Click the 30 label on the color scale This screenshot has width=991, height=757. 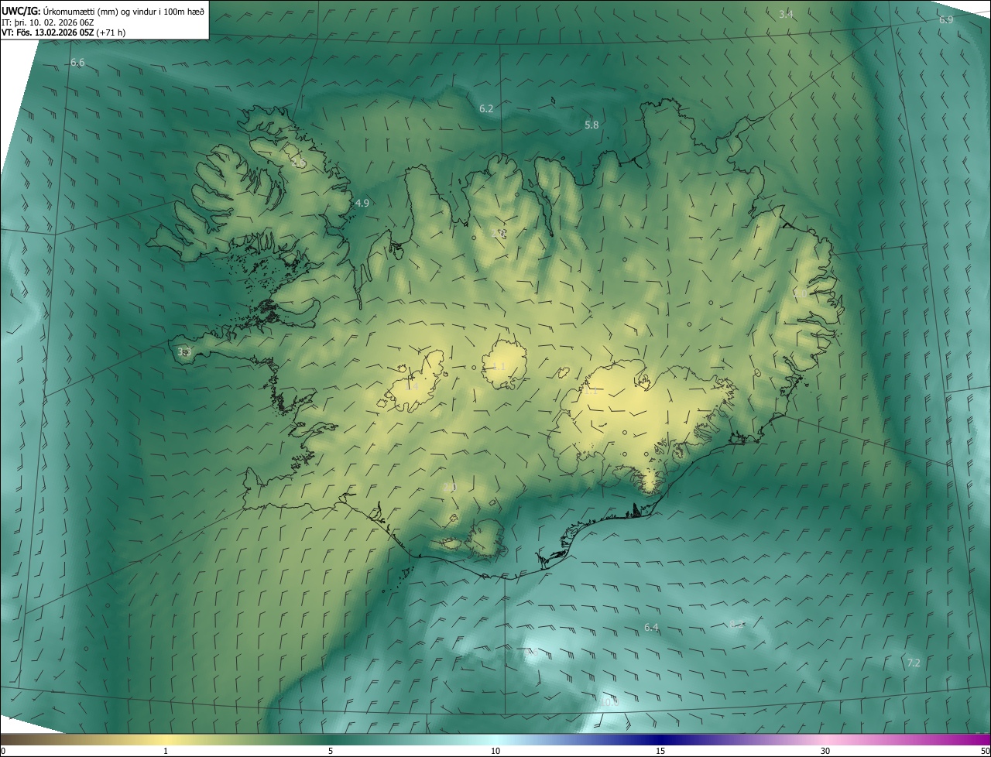pyautogui.click(x=825, y=751)
